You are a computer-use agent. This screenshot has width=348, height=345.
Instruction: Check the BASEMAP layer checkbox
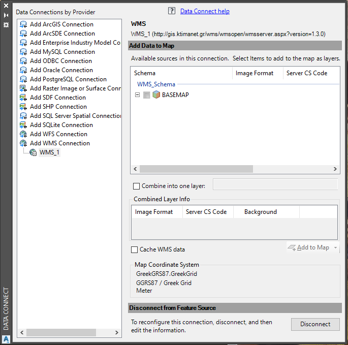pos(147,95)
